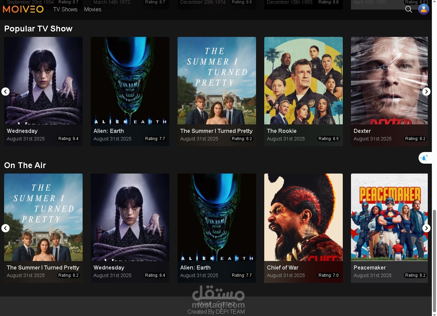Open the Movies menu
The height and width of the screenshot is (316, 437).
(x=93, y=9)
